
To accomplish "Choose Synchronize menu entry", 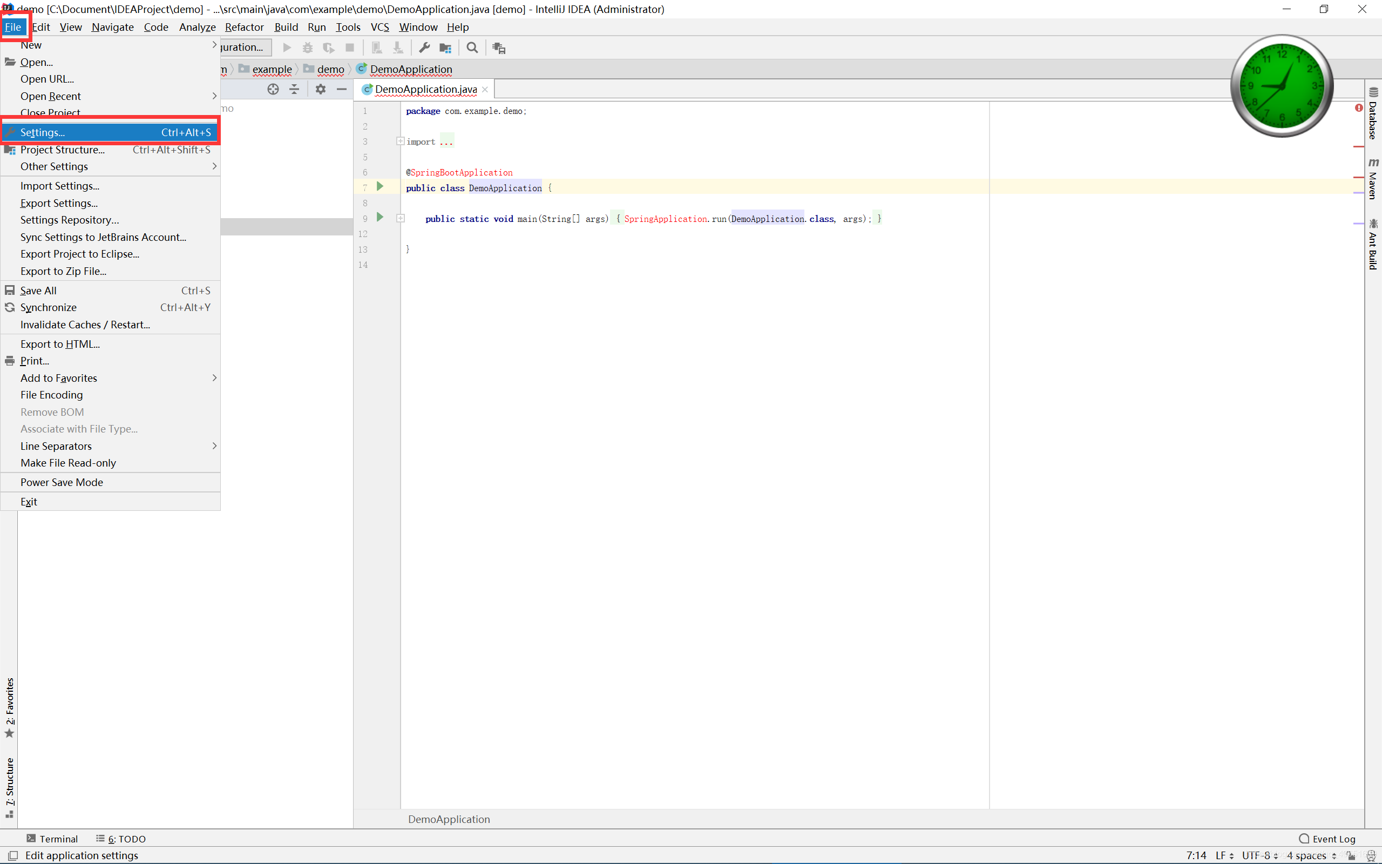I will [110, 307].
